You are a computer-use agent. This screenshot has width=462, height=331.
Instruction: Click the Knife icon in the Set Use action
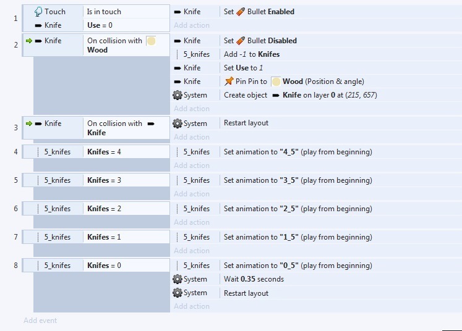coord(178,68)
